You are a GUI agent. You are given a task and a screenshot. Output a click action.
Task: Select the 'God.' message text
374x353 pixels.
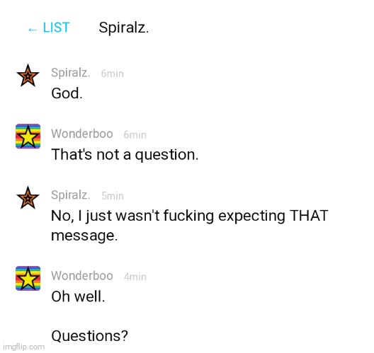[67, 93]
